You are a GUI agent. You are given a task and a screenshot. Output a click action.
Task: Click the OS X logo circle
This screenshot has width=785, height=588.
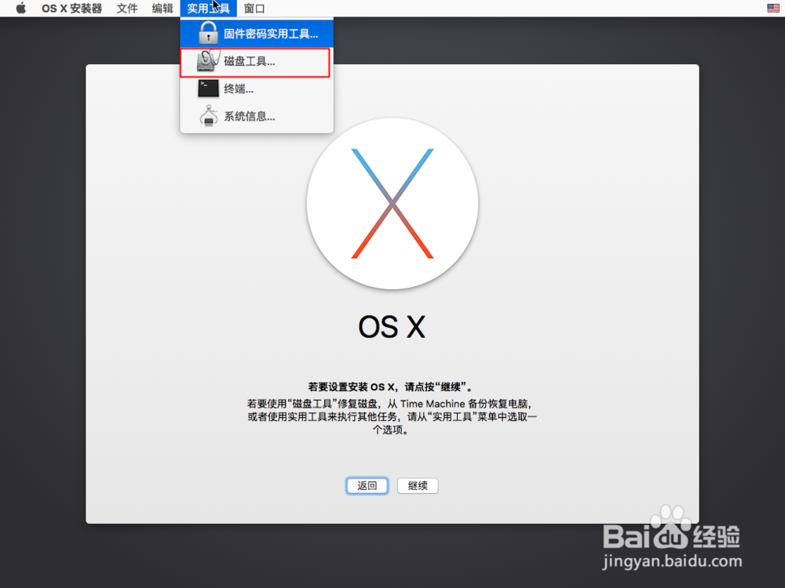click(x=392, y=204)
